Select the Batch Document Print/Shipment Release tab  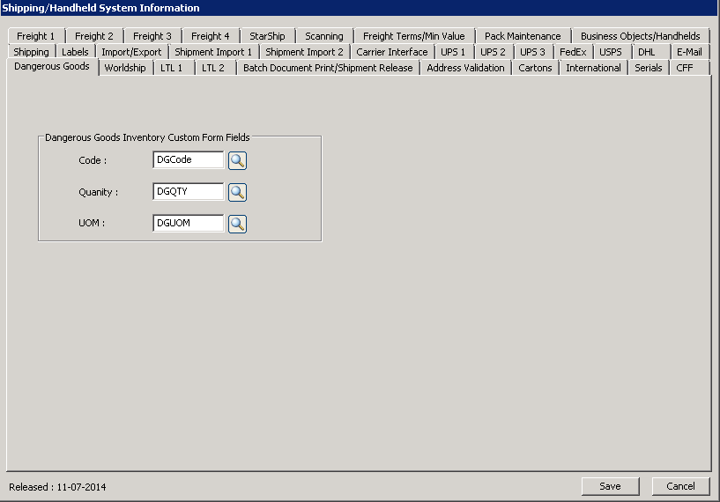click(328, 68)
